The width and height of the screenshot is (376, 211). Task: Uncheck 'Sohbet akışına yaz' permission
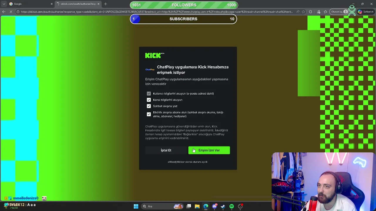tap(149, 106)
